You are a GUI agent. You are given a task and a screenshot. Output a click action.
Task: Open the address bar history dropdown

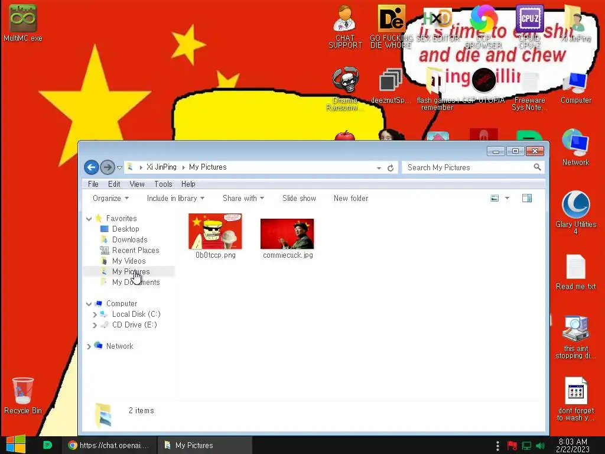[379, 167]
